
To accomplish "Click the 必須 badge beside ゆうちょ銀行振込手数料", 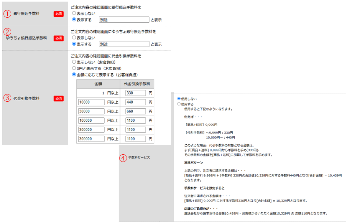I will tap(58, 38).
